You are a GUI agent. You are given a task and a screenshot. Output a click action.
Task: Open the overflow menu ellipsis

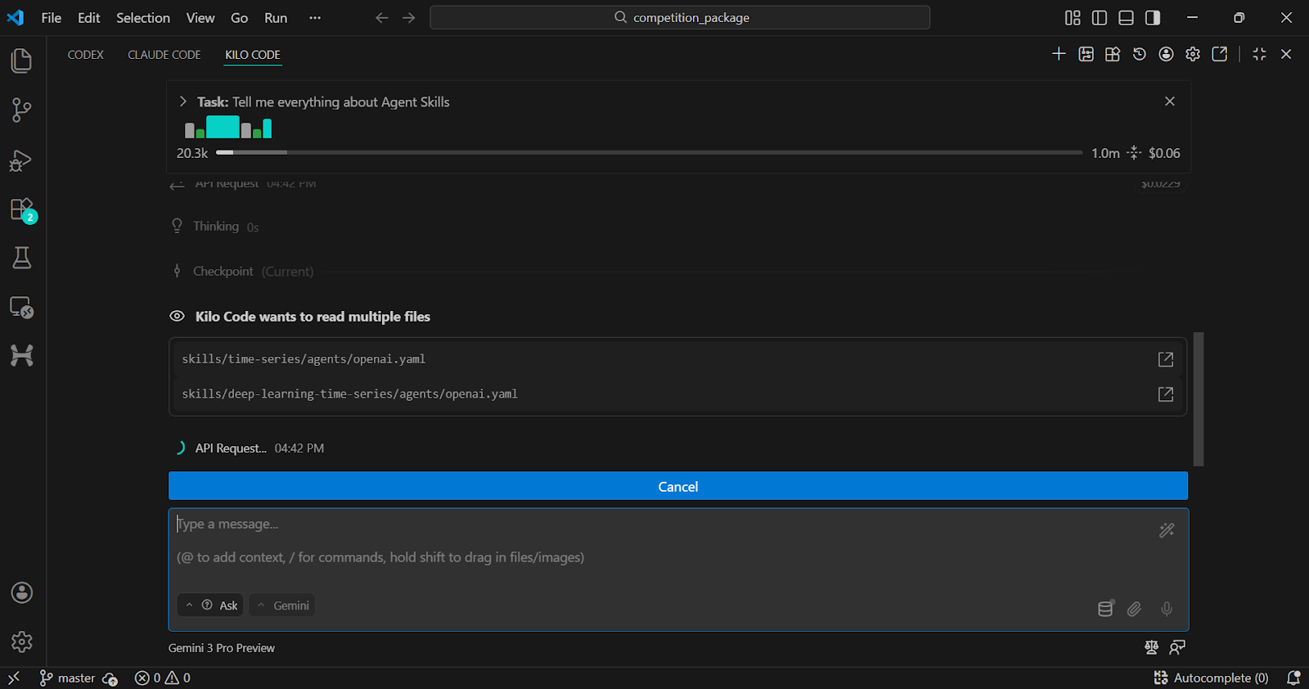(x=315, y=18)
